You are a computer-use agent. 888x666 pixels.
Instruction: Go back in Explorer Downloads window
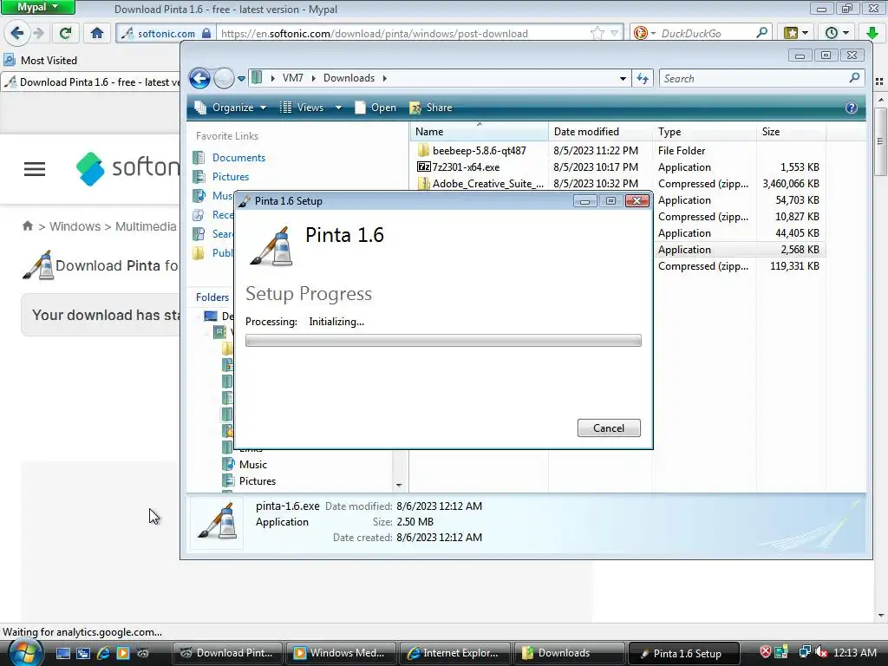[199, 78]
